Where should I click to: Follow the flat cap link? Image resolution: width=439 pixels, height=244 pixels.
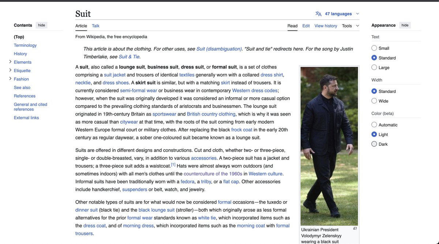coord(232,182)
